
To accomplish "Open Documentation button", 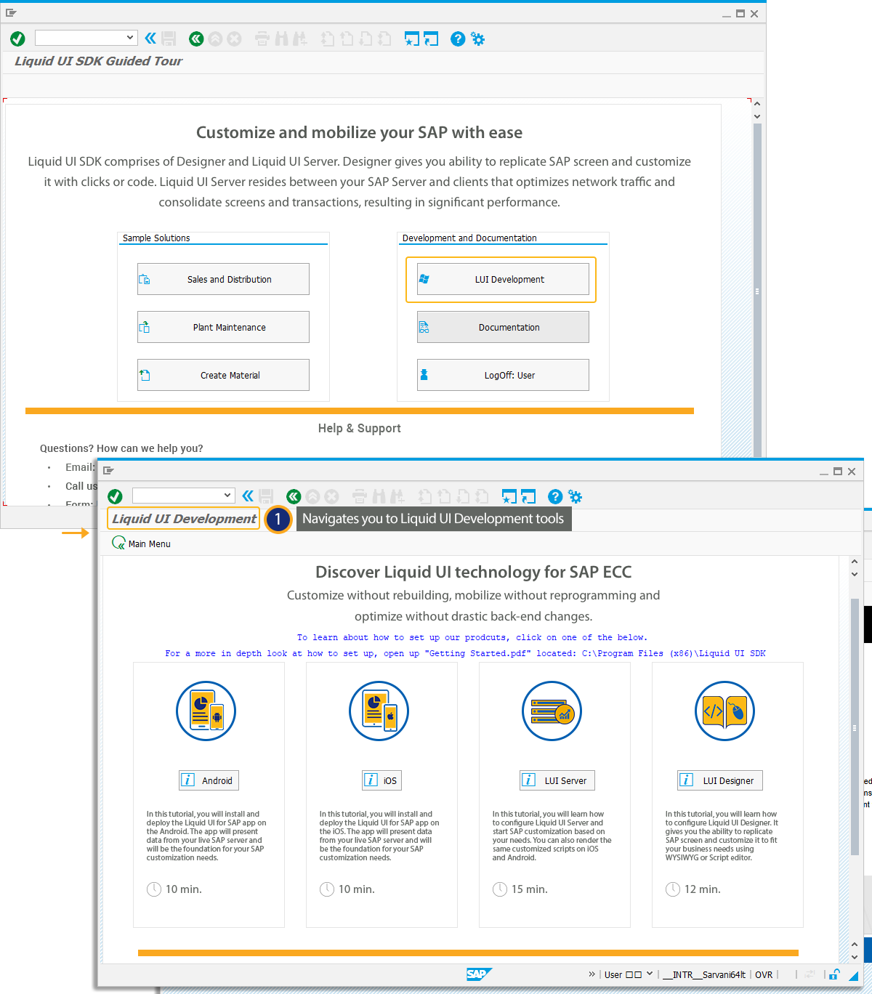I will click(503, 327).
